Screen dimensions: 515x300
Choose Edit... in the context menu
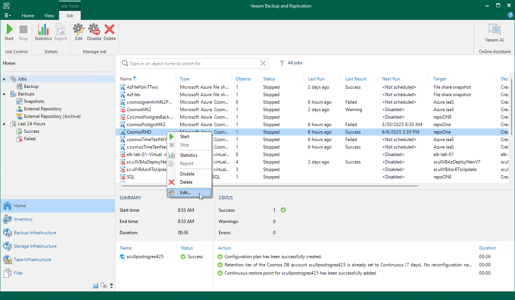coord(189,193)
